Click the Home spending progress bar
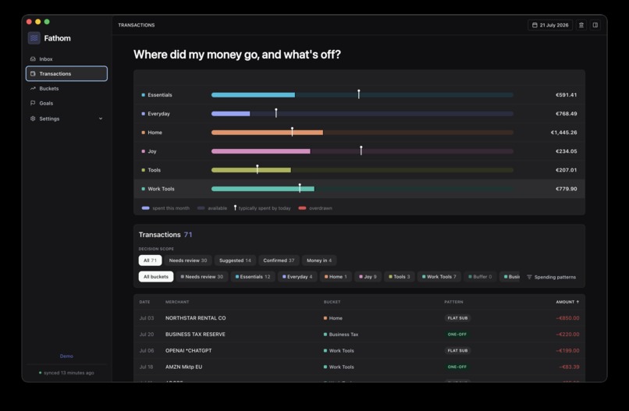Screen dimensions: 629x411 tap(362, 133)
